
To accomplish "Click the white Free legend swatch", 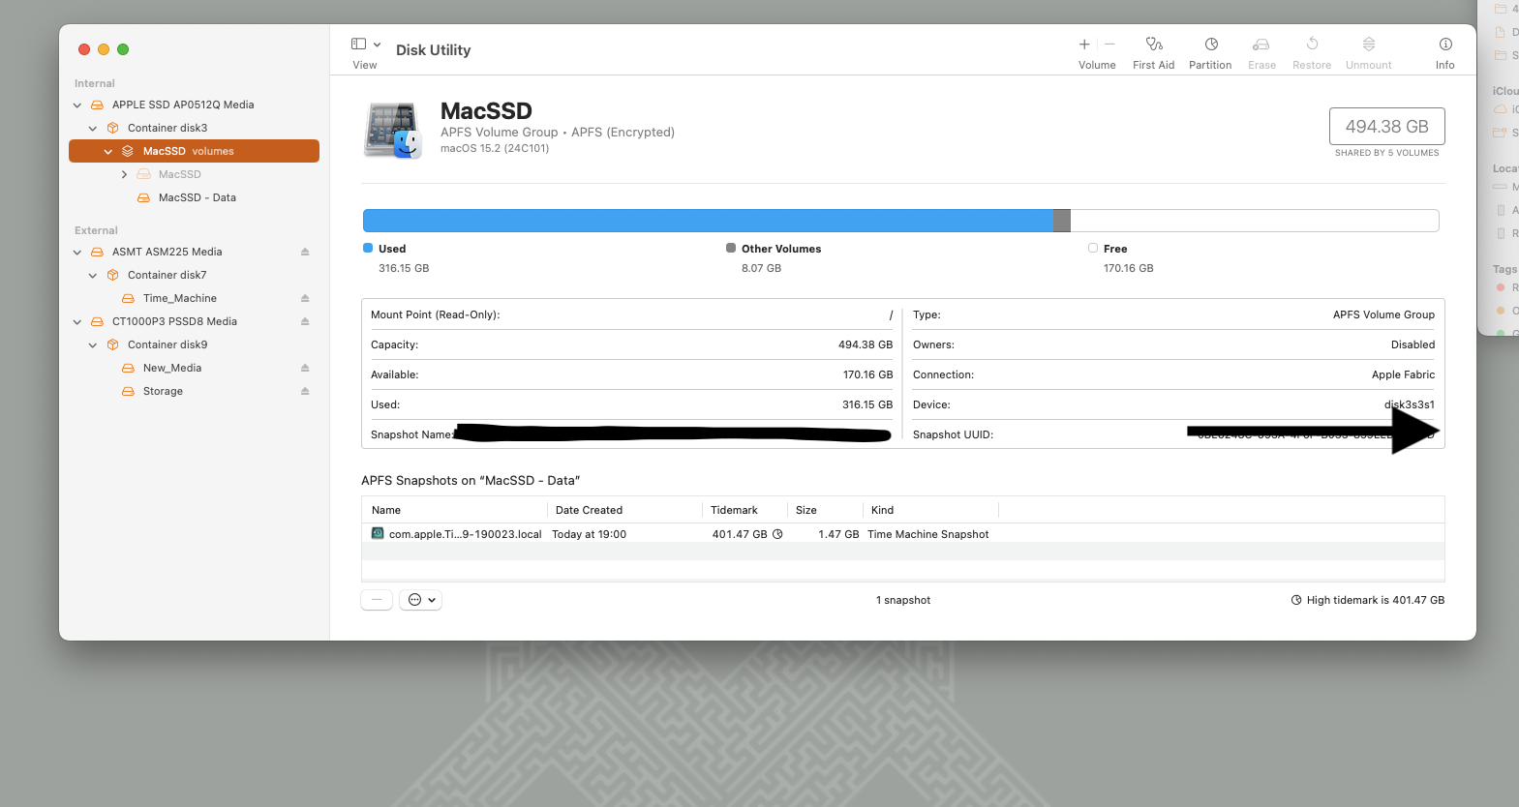I will 1093,248.
